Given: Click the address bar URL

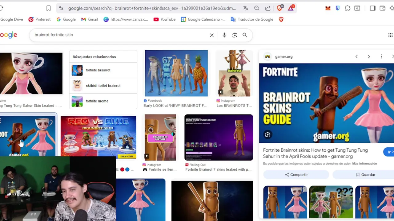Looking at the screenshot, I should 152,8.
